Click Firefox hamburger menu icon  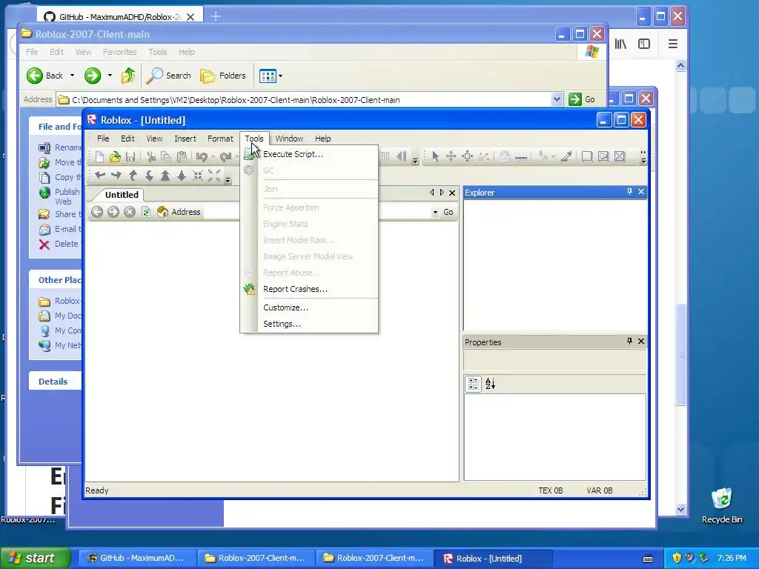[673, 44]
